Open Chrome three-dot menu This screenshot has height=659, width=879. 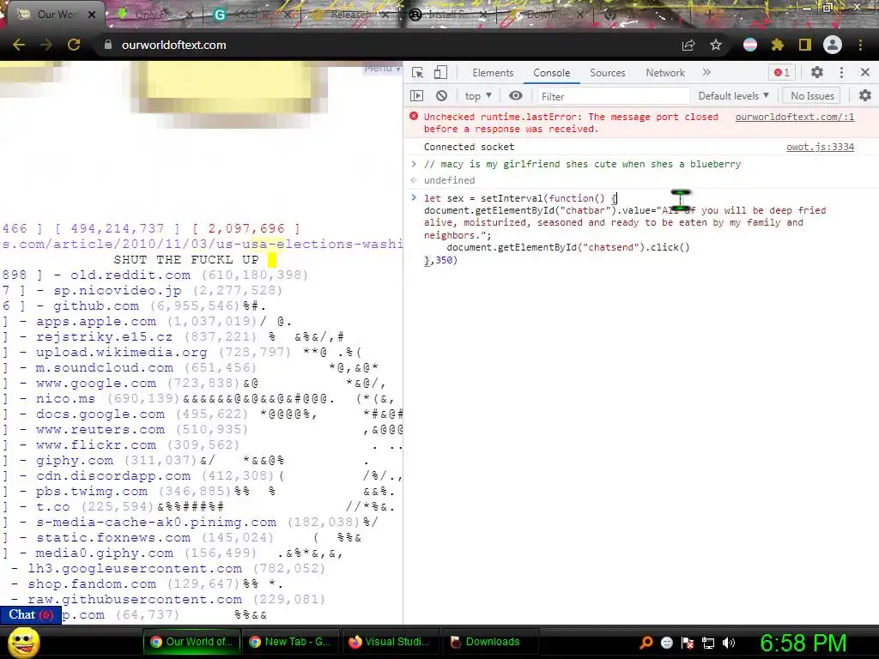(860, 45)
